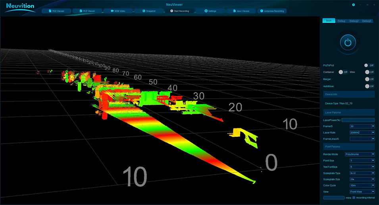Screen dimensions: 379x205
Task: Click the Laser Params section header
Action: click(x=349, y=113)
